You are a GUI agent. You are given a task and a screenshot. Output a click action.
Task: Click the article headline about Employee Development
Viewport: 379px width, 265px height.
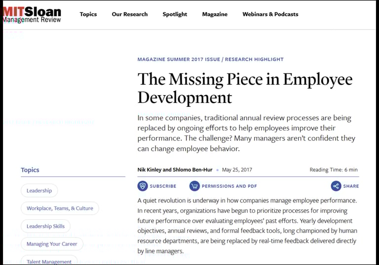pos(245,88)
